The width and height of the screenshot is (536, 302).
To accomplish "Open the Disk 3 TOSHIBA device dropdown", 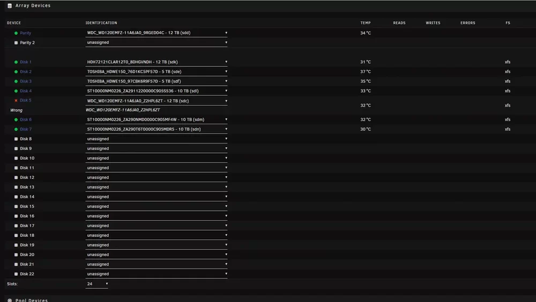I will [x=156, y=81].
